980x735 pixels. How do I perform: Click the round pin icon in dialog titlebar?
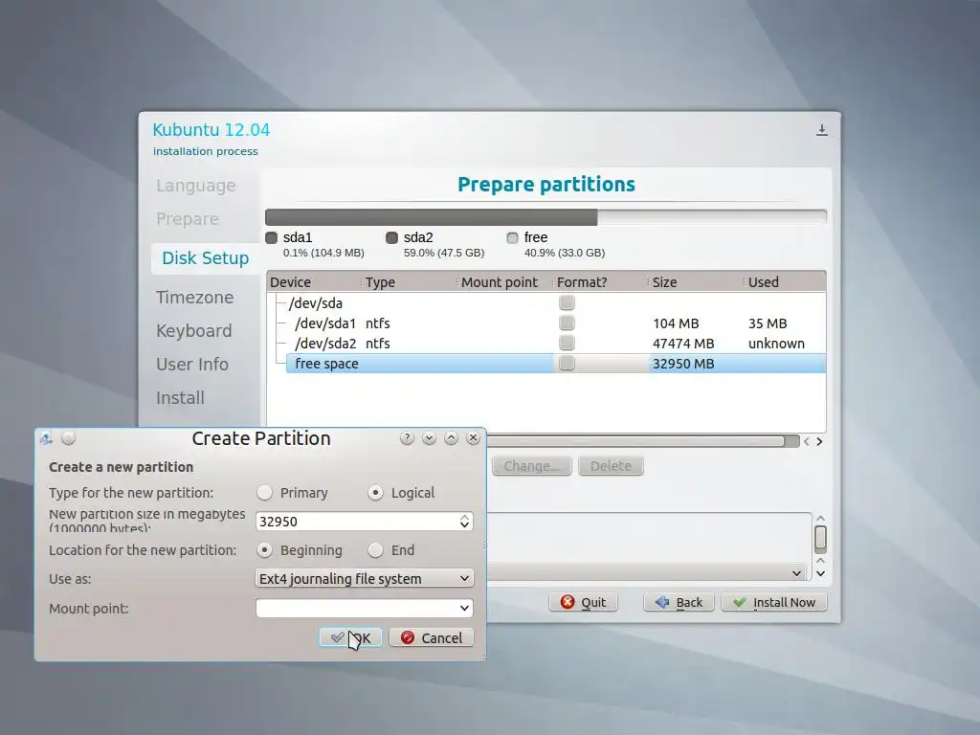tap(69, 438)
